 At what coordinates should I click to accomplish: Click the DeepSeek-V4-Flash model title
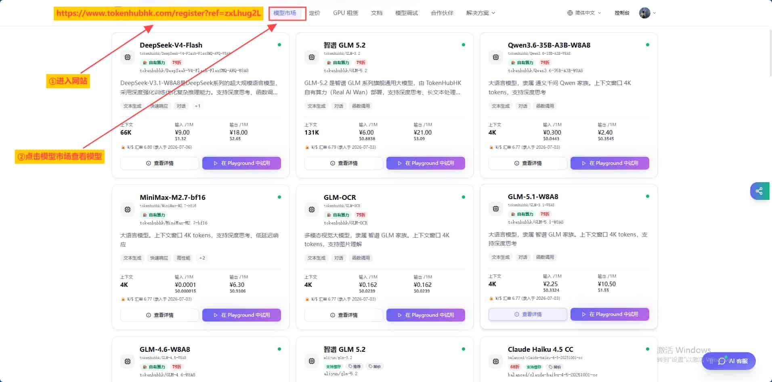click(x=171, y=45)
